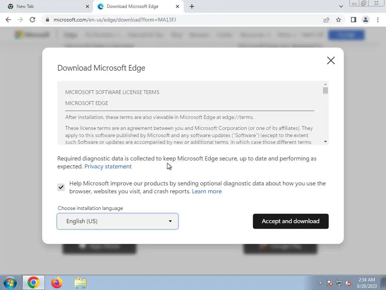Image resolution: width=386 pixels, height=290 pixels.
Task: Show hidden tray icons arrow
Action: coord(320,283)
